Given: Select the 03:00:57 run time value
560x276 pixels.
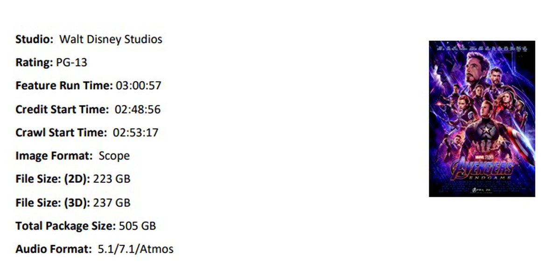Looking at the screenshot, I should pyautogui.click(x=139, y=86).
